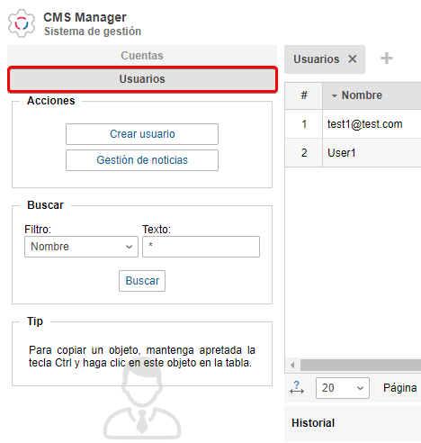
Task: Click the Nombre column sort arrow
Action: (x=335, y=95)
